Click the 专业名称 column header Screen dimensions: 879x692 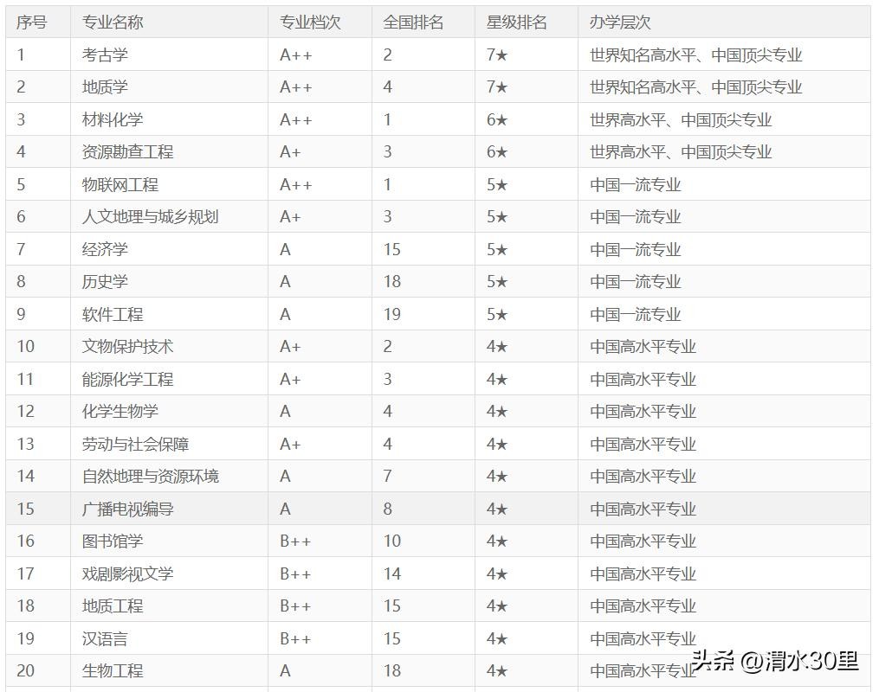tap(113, 22)
